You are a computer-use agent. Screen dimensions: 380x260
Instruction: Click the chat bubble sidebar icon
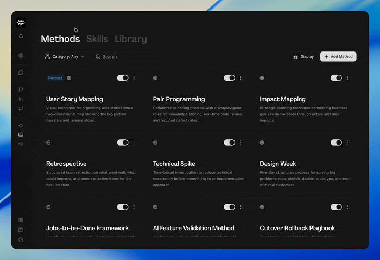[x=21, y=73]
